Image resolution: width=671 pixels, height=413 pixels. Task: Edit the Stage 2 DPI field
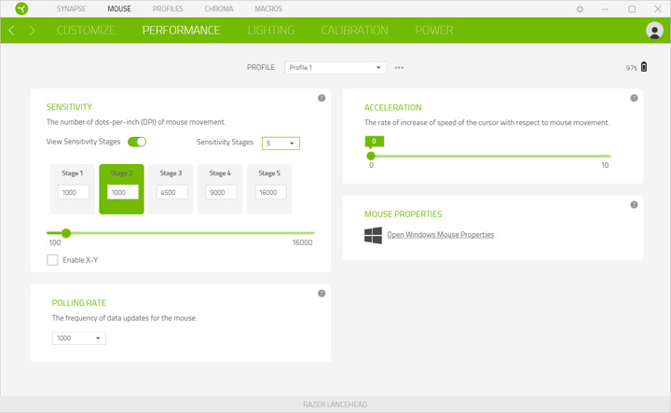[x=123, y=192]
